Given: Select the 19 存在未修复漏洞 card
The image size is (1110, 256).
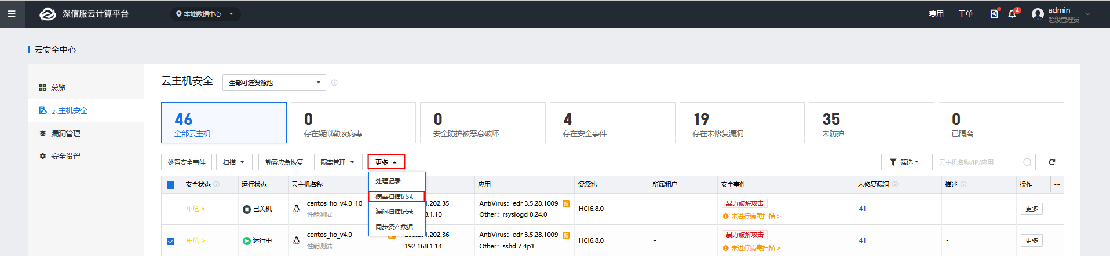Looking at the screenshot, I should (742, 123).
